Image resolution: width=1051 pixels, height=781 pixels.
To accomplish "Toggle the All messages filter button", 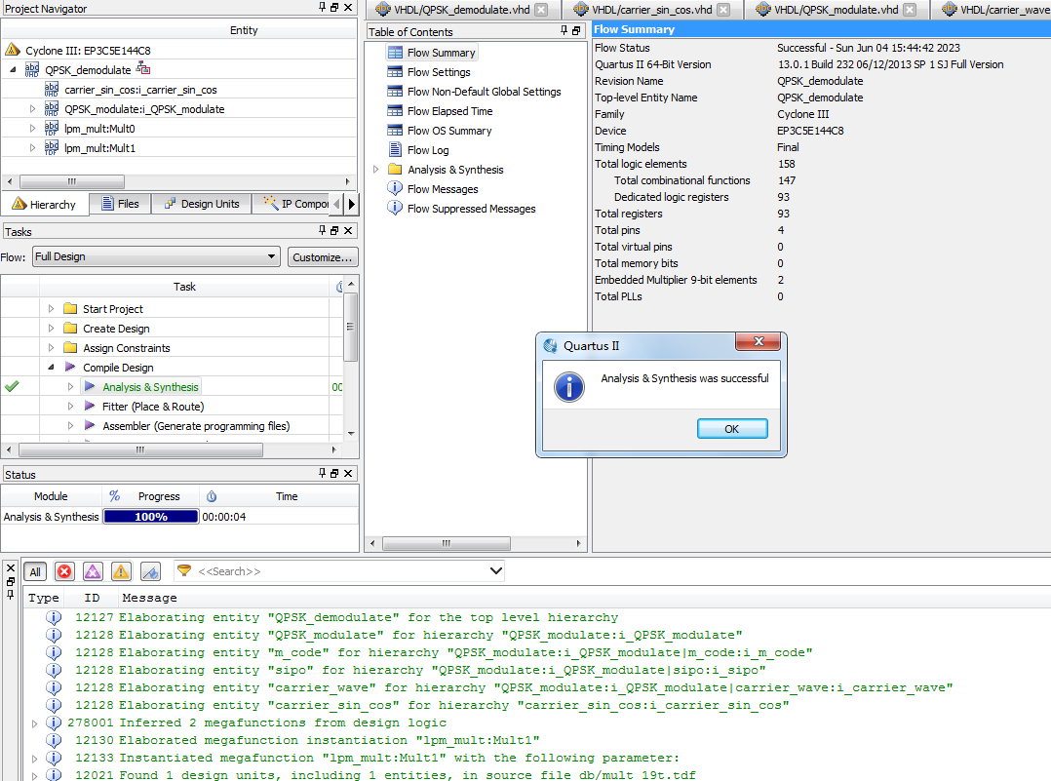I will point(34,571).
